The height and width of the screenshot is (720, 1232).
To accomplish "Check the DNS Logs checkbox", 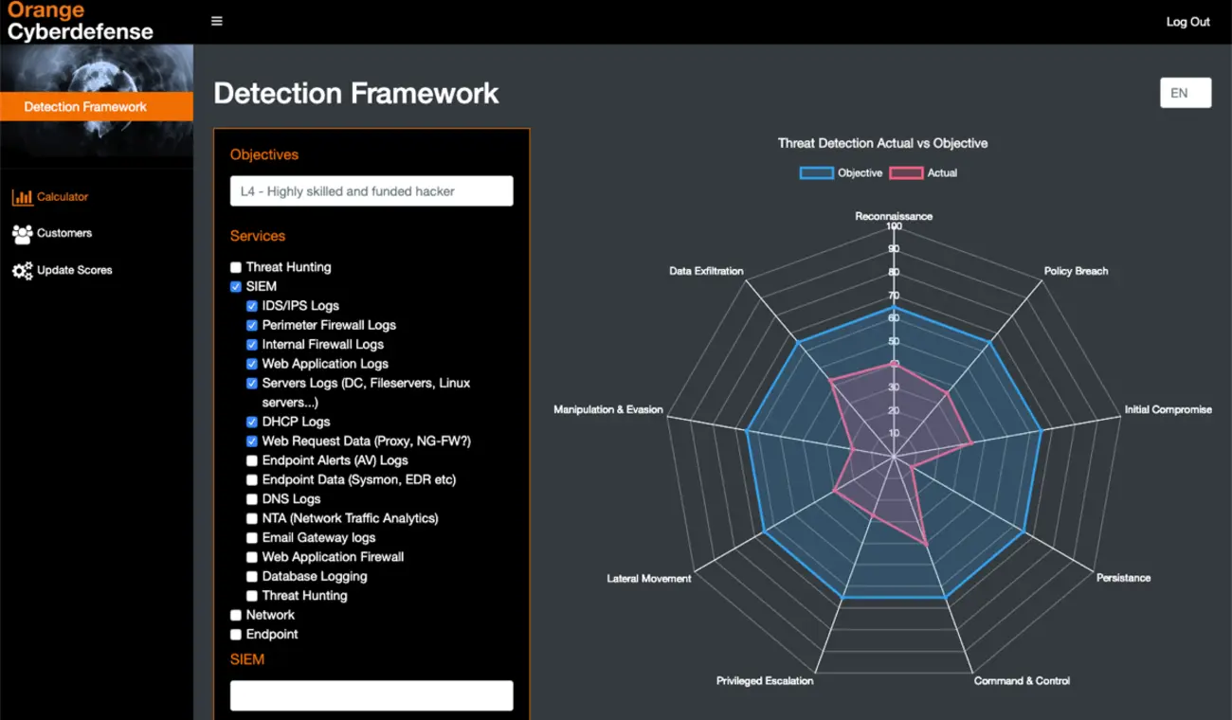I will point(252,499).
